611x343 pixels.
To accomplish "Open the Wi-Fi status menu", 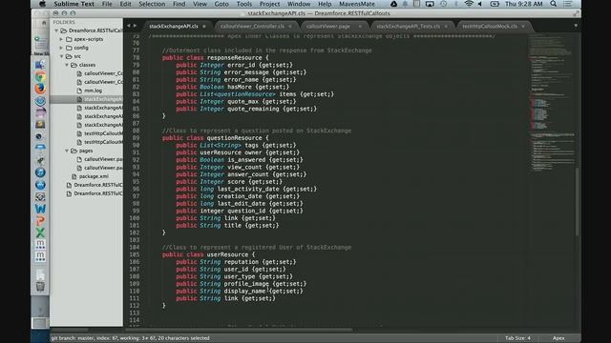I will (x=469, y=4).
